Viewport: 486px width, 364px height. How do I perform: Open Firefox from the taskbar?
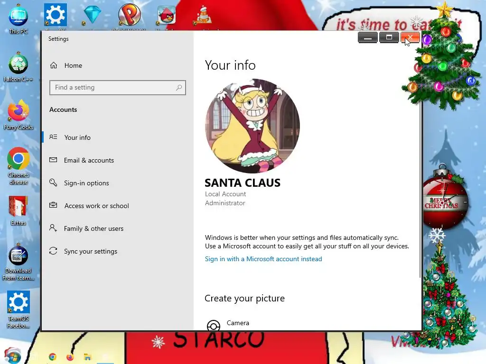tap(70, 357)
